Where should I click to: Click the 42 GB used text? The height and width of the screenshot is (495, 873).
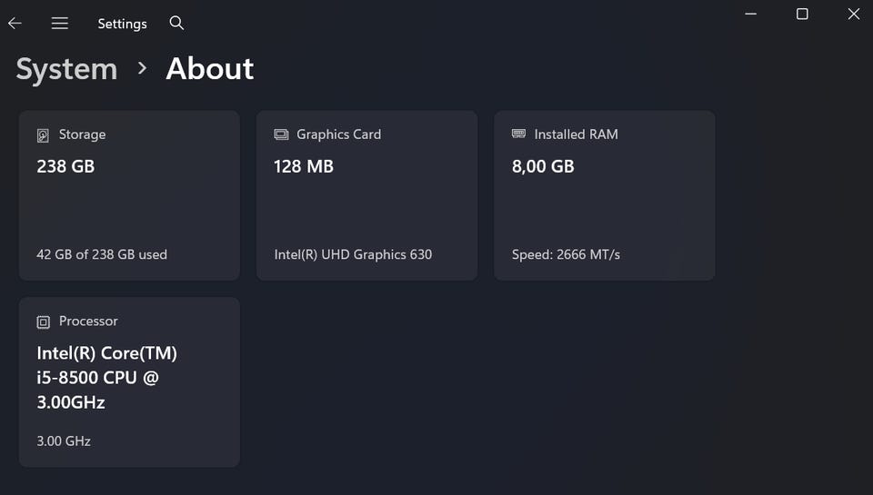tap(102, 254)
